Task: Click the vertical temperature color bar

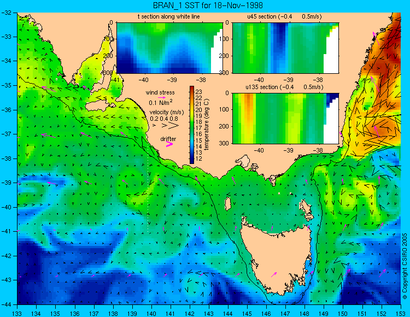Action: (x=192, y=125)
